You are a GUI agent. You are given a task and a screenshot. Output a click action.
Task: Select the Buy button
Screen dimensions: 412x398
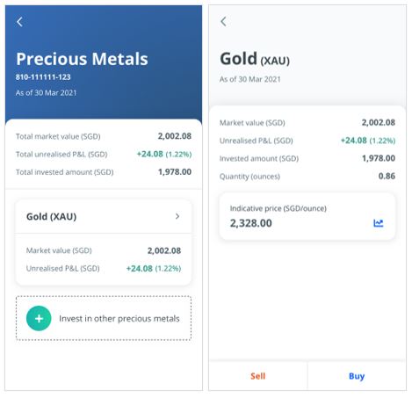(357, 376)
